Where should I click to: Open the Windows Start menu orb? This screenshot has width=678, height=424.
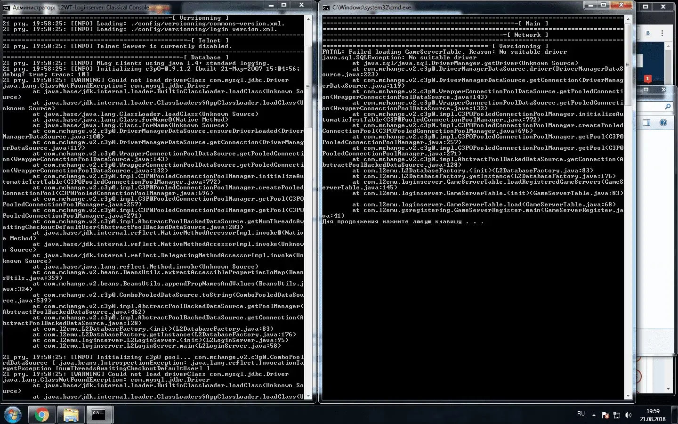(x=12, y=415)
